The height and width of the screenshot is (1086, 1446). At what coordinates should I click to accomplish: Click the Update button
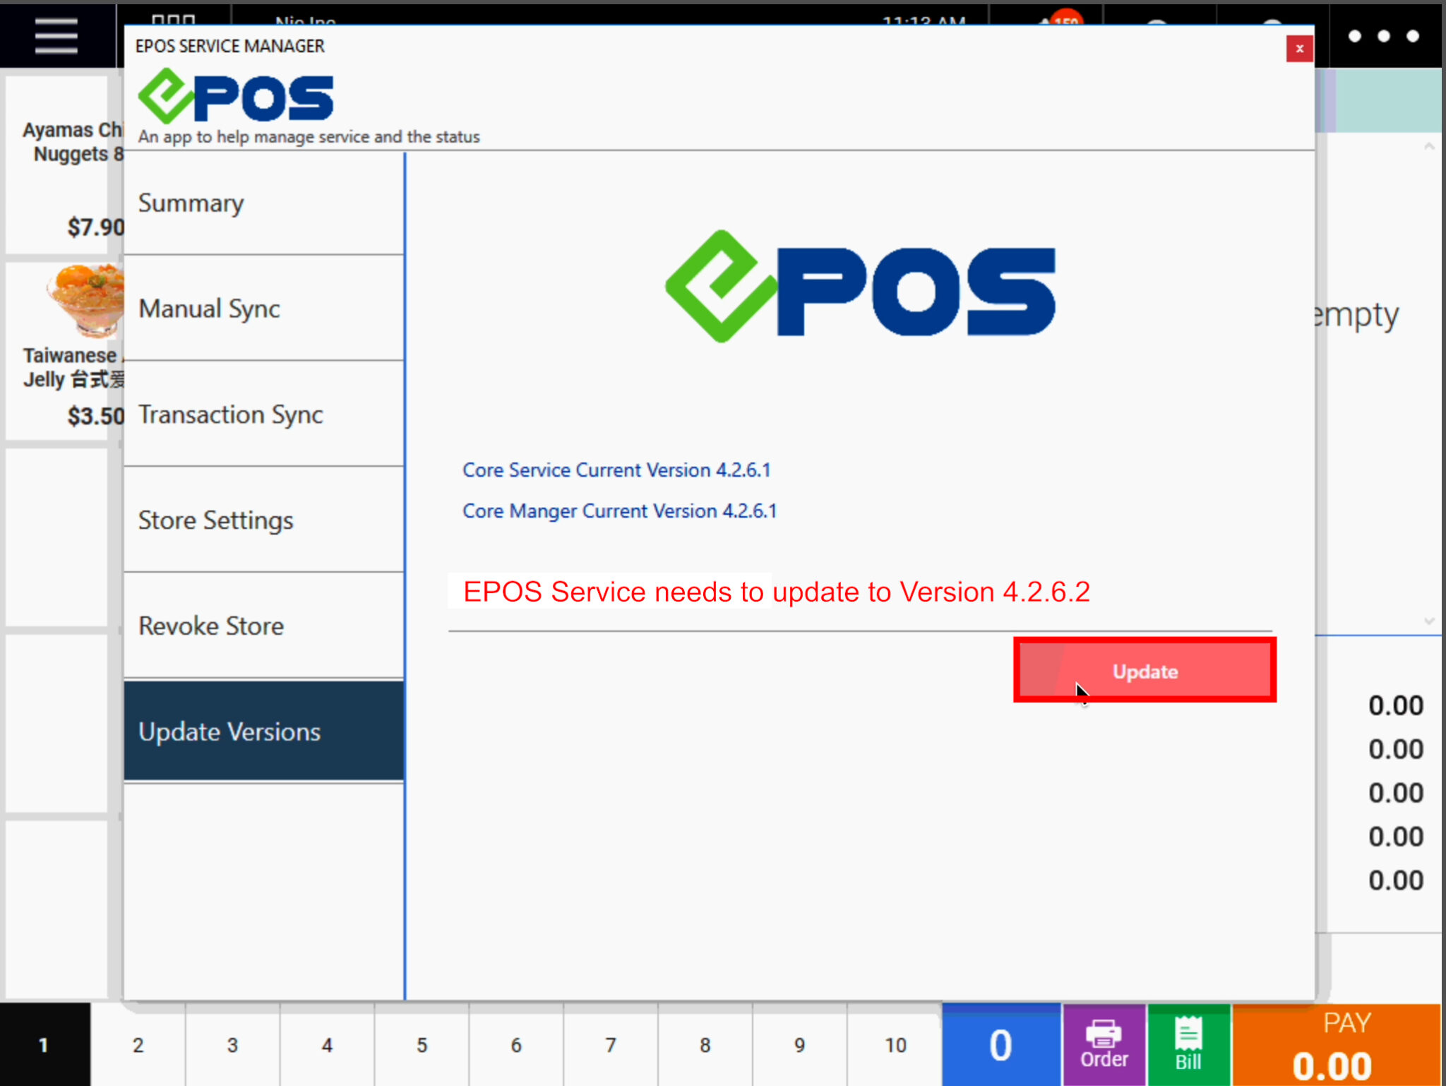click(1144, 671)
